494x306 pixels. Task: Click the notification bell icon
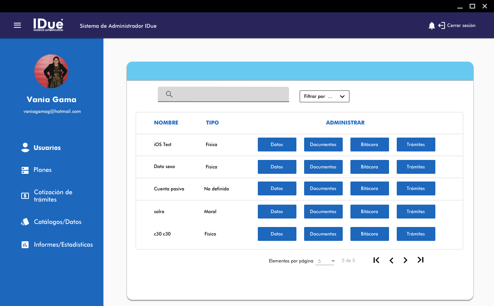431,26
